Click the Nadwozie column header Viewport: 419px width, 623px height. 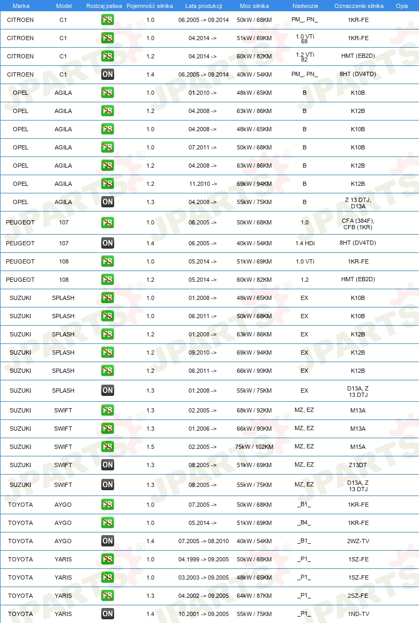click(x=305, y=6)
